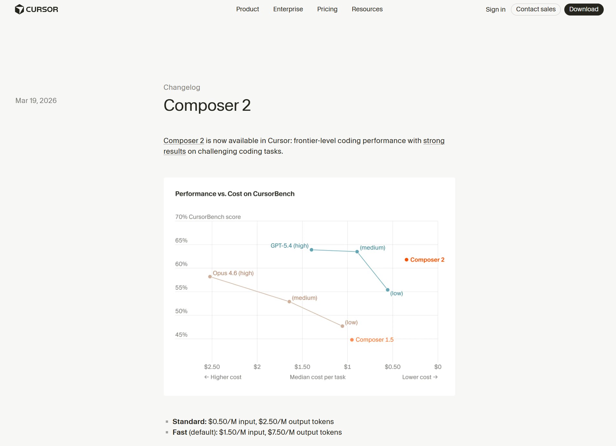Click the (medium) point on the Opus line
This screenshot has width=616, height=446.
point(289,302)
